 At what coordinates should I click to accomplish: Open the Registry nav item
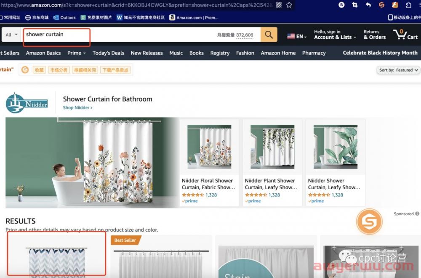(220, 53)
